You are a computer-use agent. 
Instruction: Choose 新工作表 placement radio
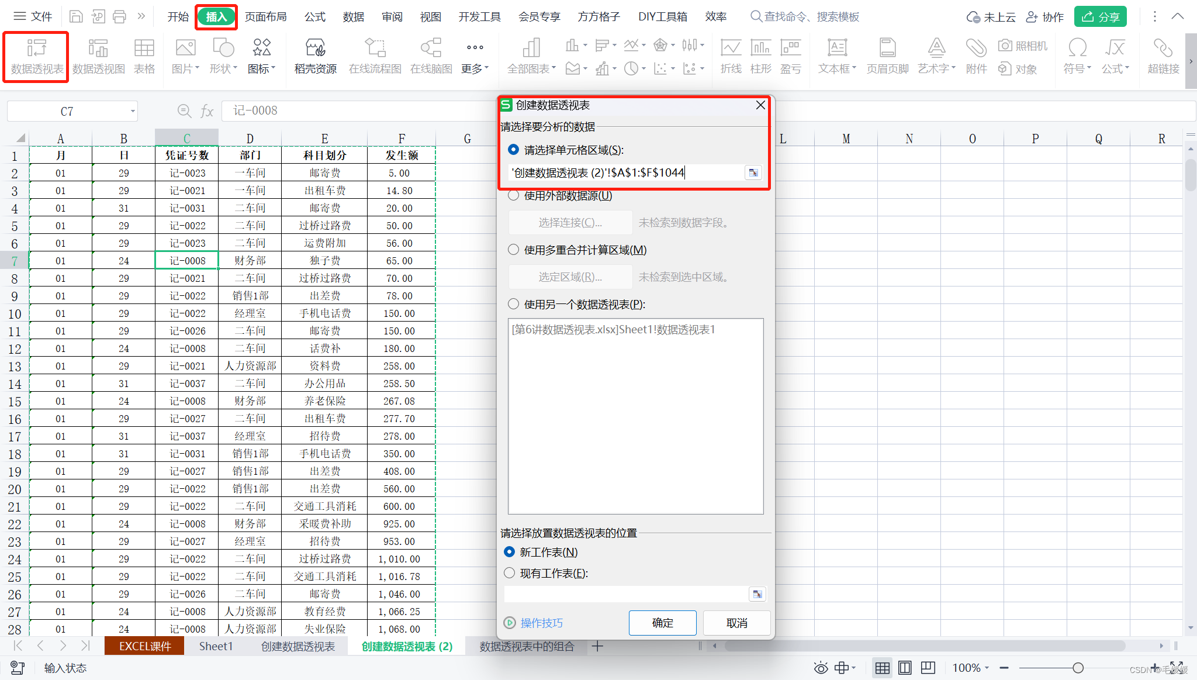pyautogui.click(x=509, y=552)
